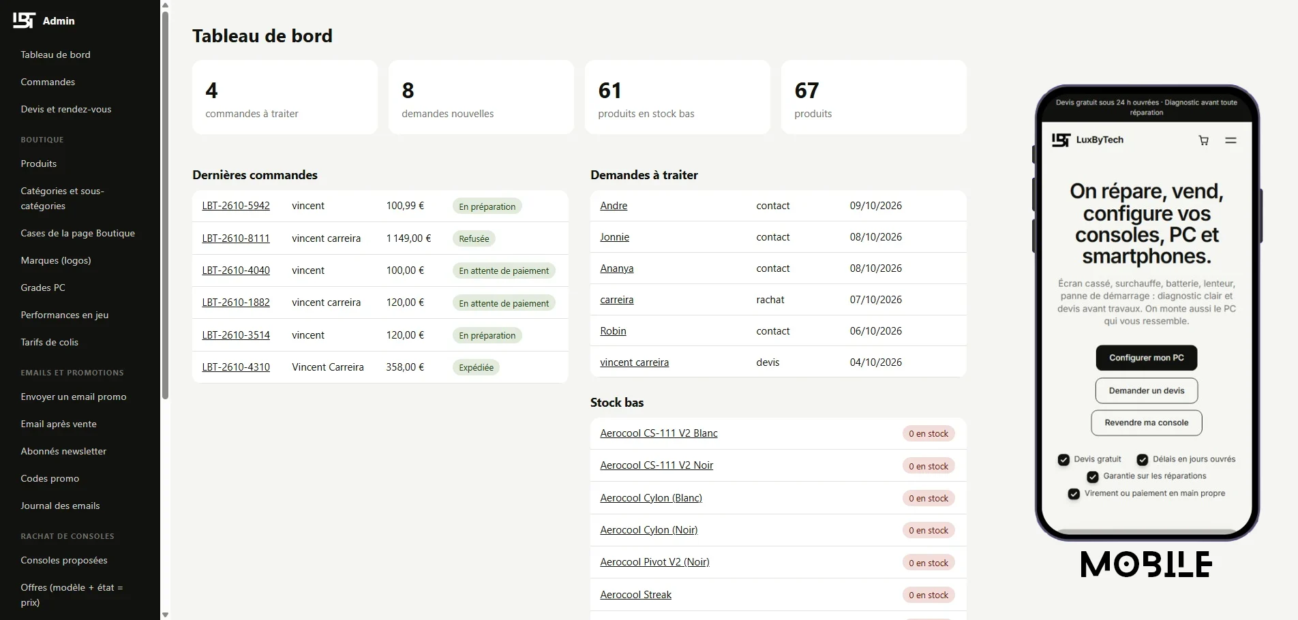Viewport: 1298px width, 620px height.
Task: Click the Garantie sur les réparations check icon
Action: [1093, 476]
